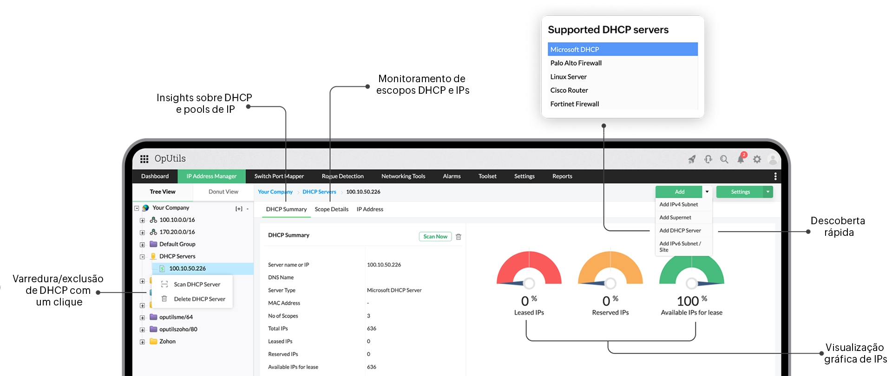Choose Add IPv6 Subnet / Site option
The image size is (892, 376).
(x=683, y=246)
